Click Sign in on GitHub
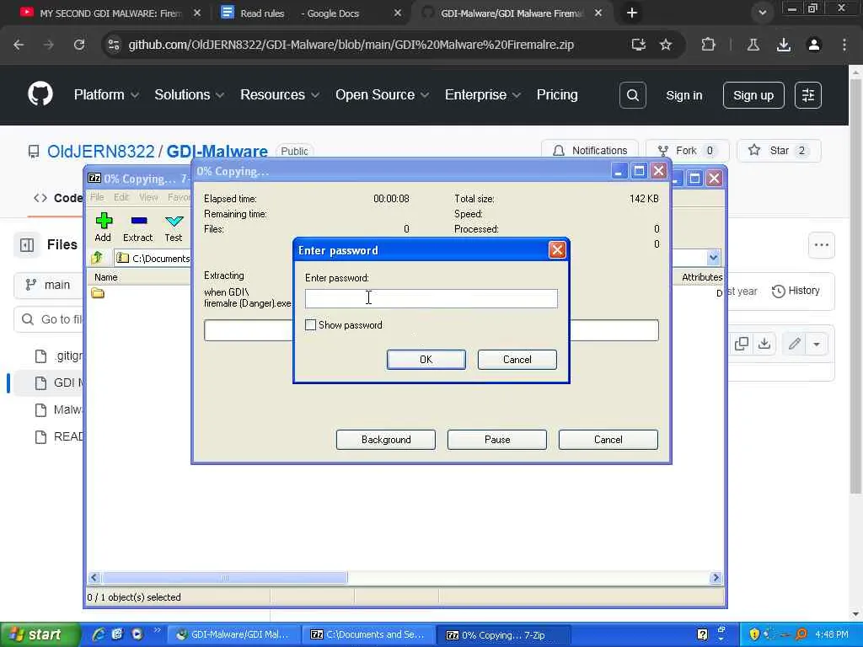 (683, 95)
